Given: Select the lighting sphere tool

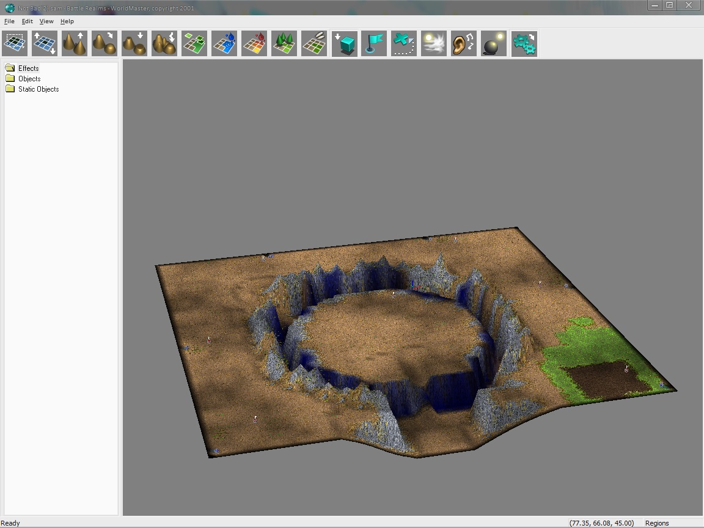Looking at the screenshot, I should 494,43.
